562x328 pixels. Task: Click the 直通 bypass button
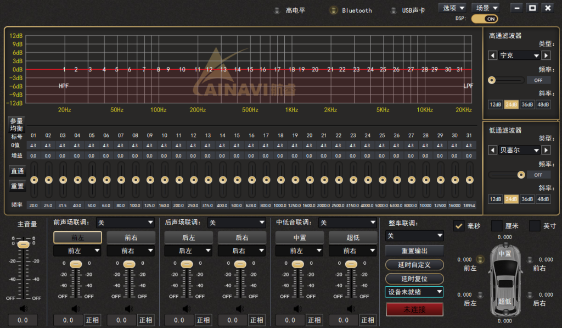point(17,171)
